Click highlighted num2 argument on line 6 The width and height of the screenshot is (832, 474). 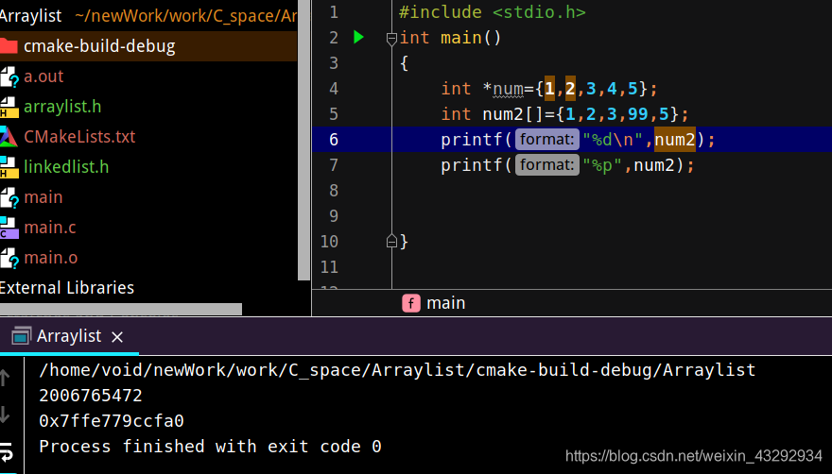click(675, 140)
